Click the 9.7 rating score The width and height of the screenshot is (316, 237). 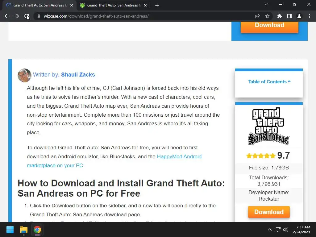tap(284, 156)
